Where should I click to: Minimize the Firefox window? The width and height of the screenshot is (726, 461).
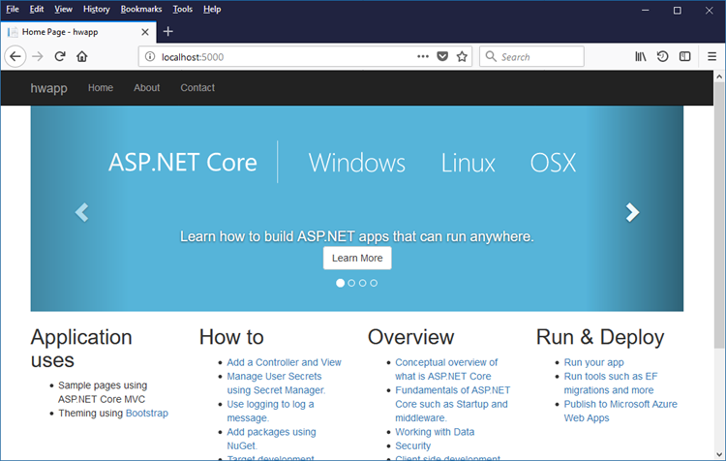pos(646,11)
